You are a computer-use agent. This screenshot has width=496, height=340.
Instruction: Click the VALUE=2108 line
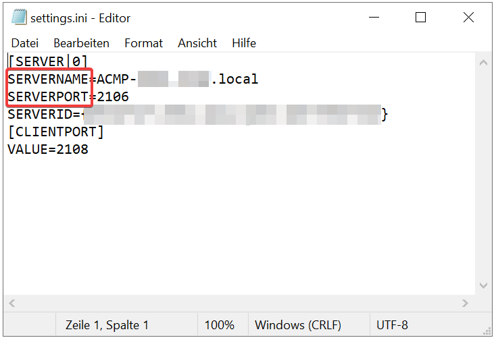[47, 149]
